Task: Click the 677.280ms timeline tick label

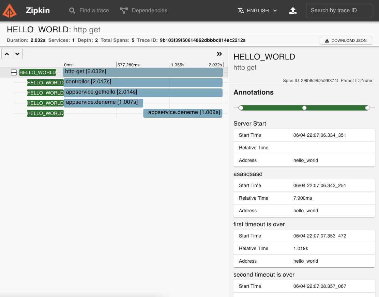Action: [128, 65]
